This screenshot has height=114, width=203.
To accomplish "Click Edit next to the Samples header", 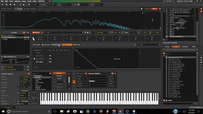I will click(28, 32).
